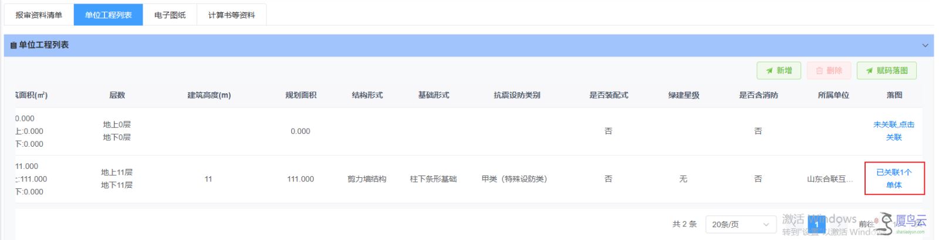The image size is (939, 240).
Task: Click the 是否装配式 column header
Action: click(609, 95)
